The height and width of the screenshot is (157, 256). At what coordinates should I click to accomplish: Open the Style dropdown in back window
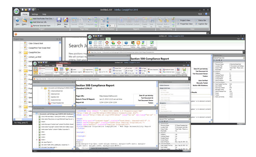[x=201, y=14]
